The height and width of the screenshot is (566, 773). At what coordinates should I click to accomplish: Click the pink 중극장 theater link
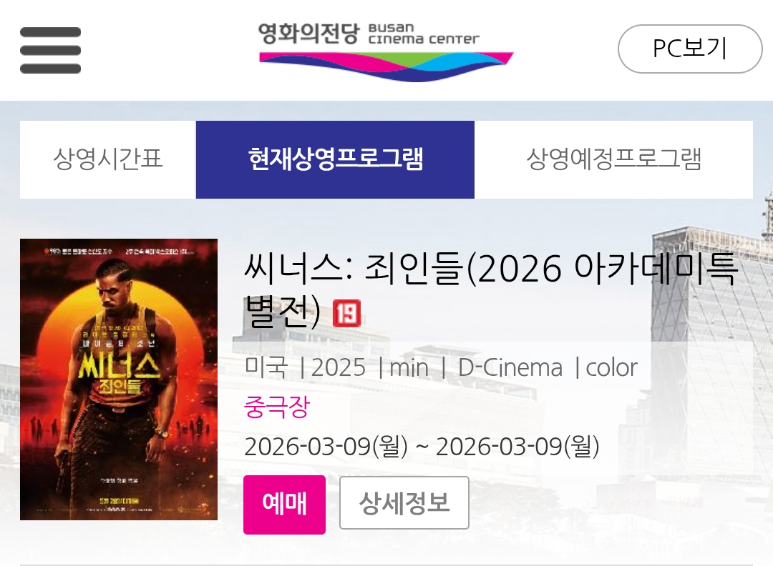pyautogui.click(x=276, y=407)
